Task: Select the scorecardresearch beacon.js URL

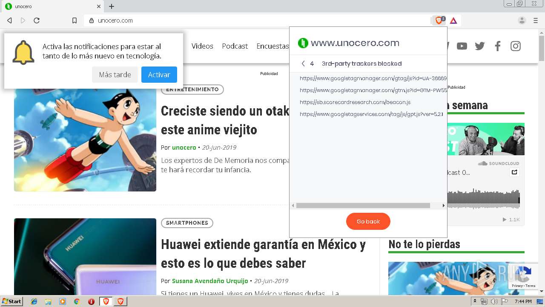Action: coord(355,102)
